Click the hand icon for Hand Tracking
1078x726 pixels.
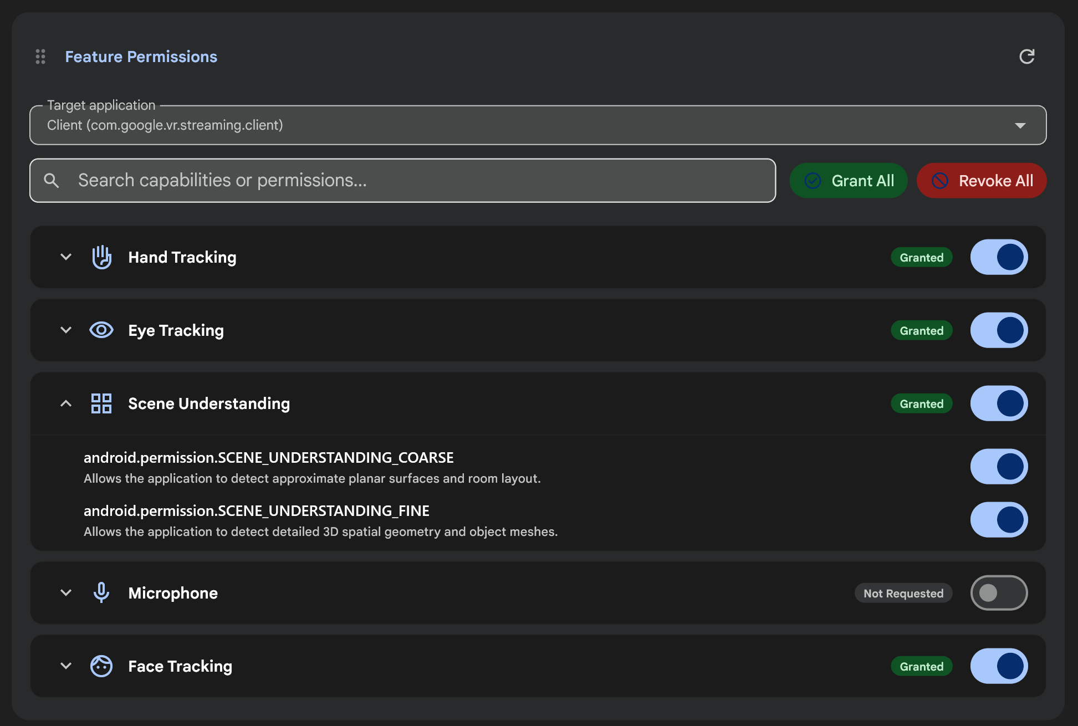(101, 257)
